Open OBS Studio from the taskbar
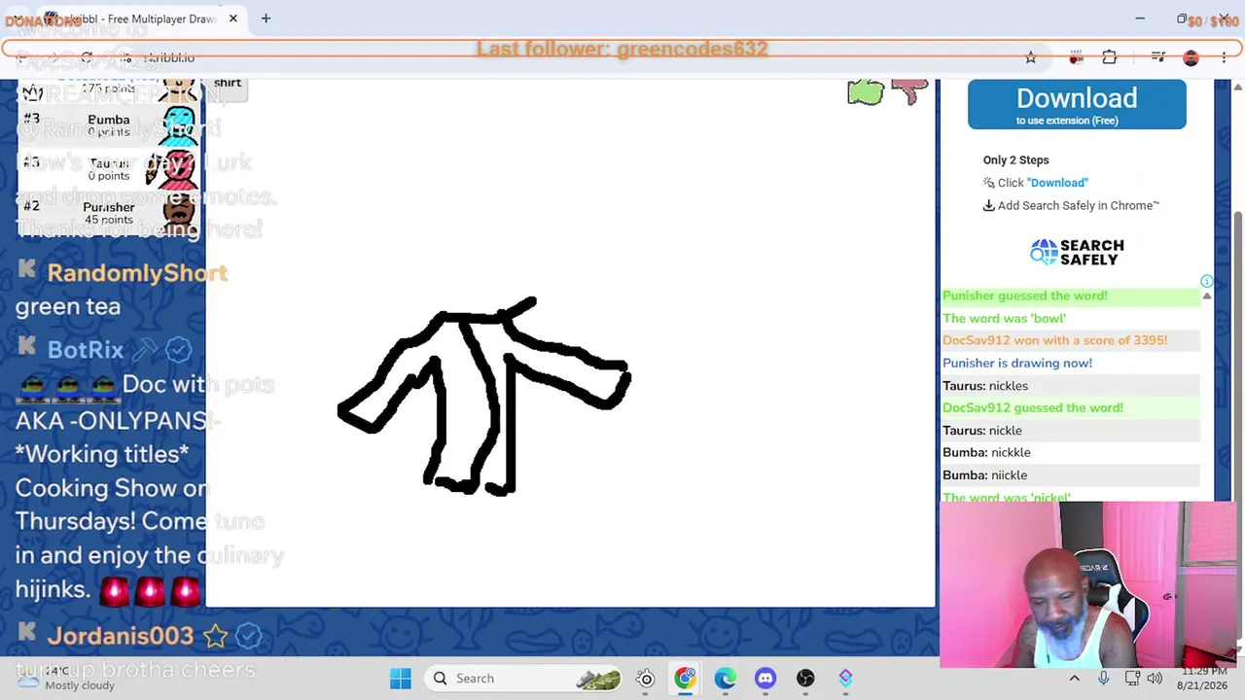 (805, 679)
